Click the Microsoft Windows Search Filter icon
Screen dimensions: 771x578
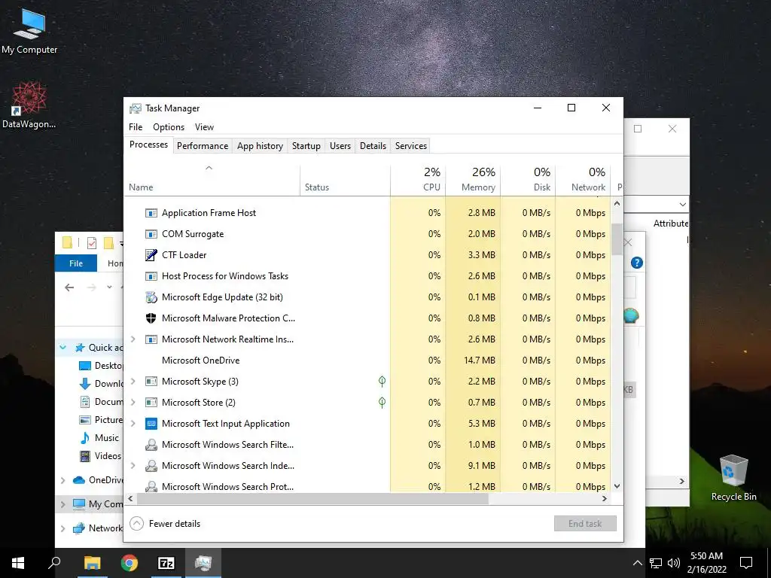151,445
